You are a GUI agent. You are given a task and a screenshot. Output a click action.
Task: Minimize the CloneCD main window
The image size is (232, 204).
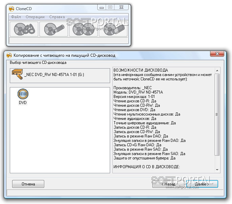tap(102, 7)
